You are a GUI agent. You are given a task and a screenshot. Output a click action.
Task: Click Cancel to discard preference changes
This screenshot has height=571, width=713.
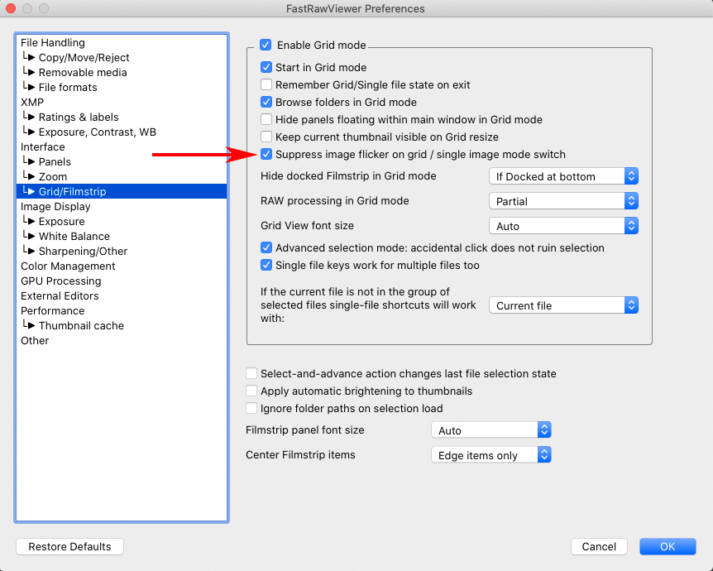point(599,547)
